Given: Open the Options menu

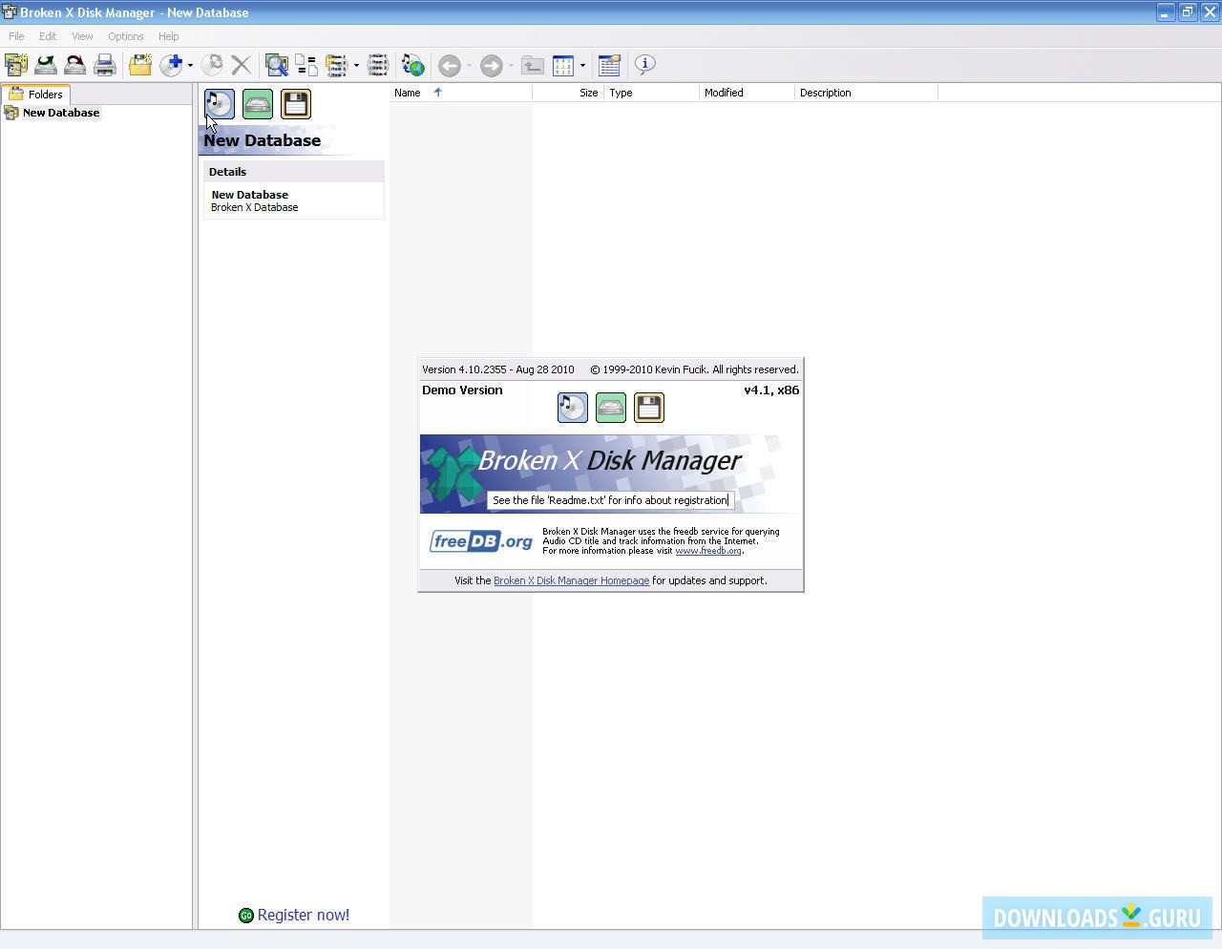Looking at the screenshot, I should point(125,36).
